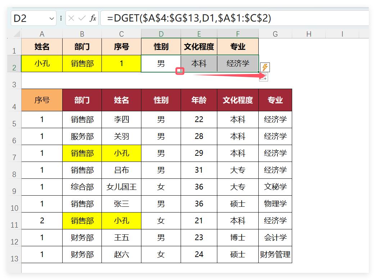Image resolution: width=376 pixels, height=280 pixels.
Task: Click the 吕布 name cell
Action: pyautogui.click(x=121, y=170)
